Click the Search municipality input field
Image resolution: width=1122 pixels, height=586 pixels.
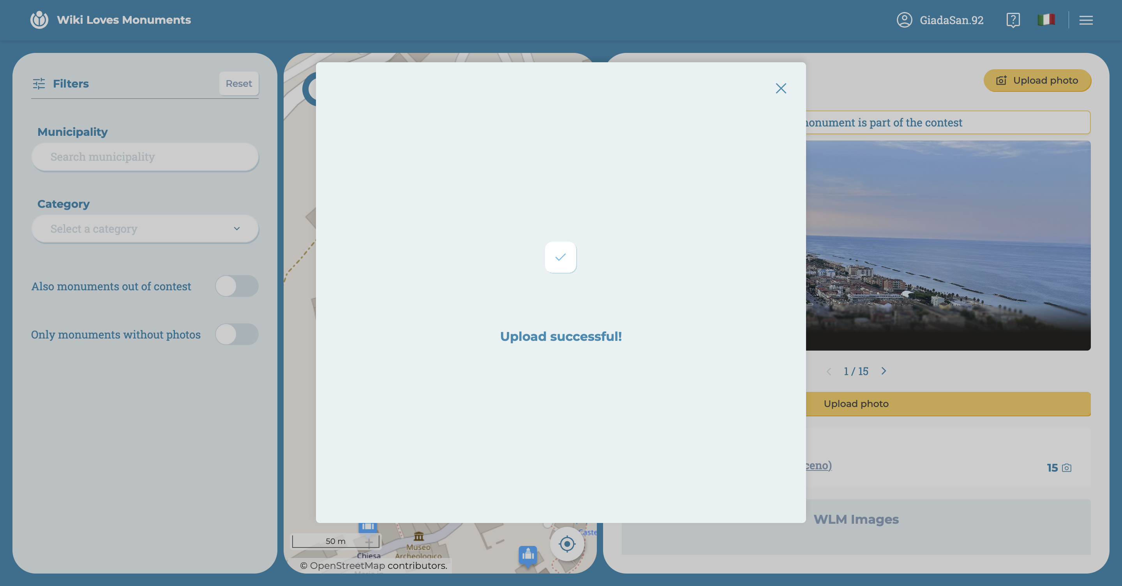pos(145,157)
